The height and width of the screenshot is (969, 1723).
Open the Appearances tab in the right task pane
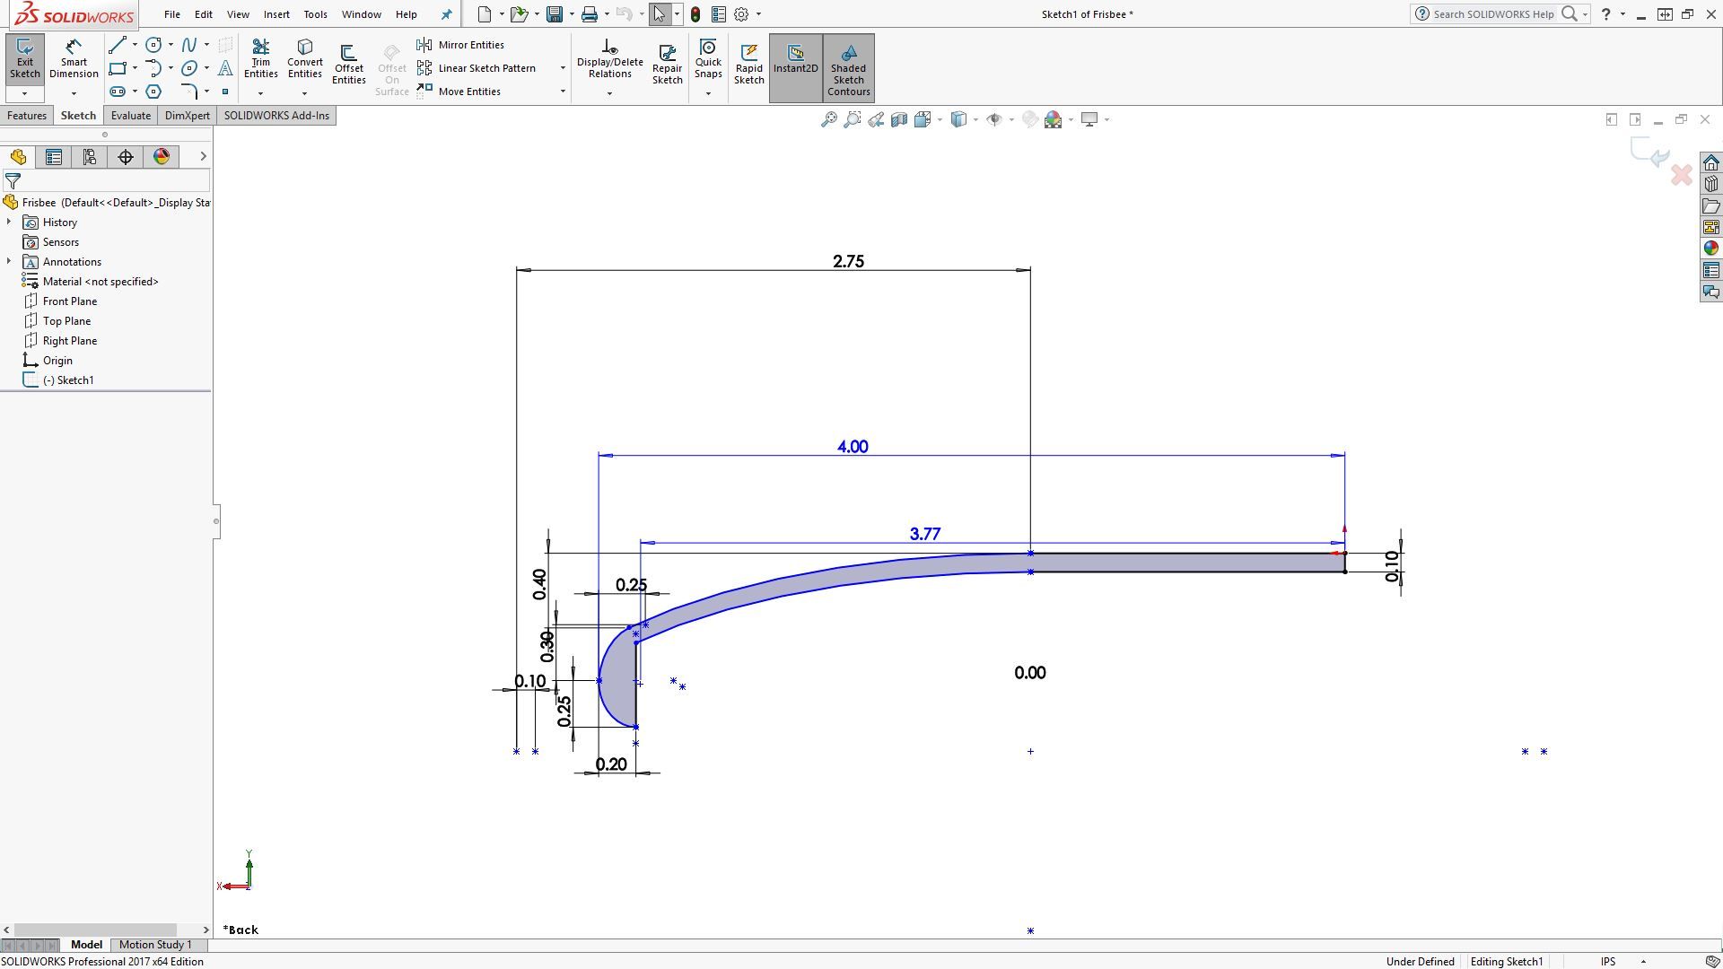pyautogui.click(x=1710, y=249)
